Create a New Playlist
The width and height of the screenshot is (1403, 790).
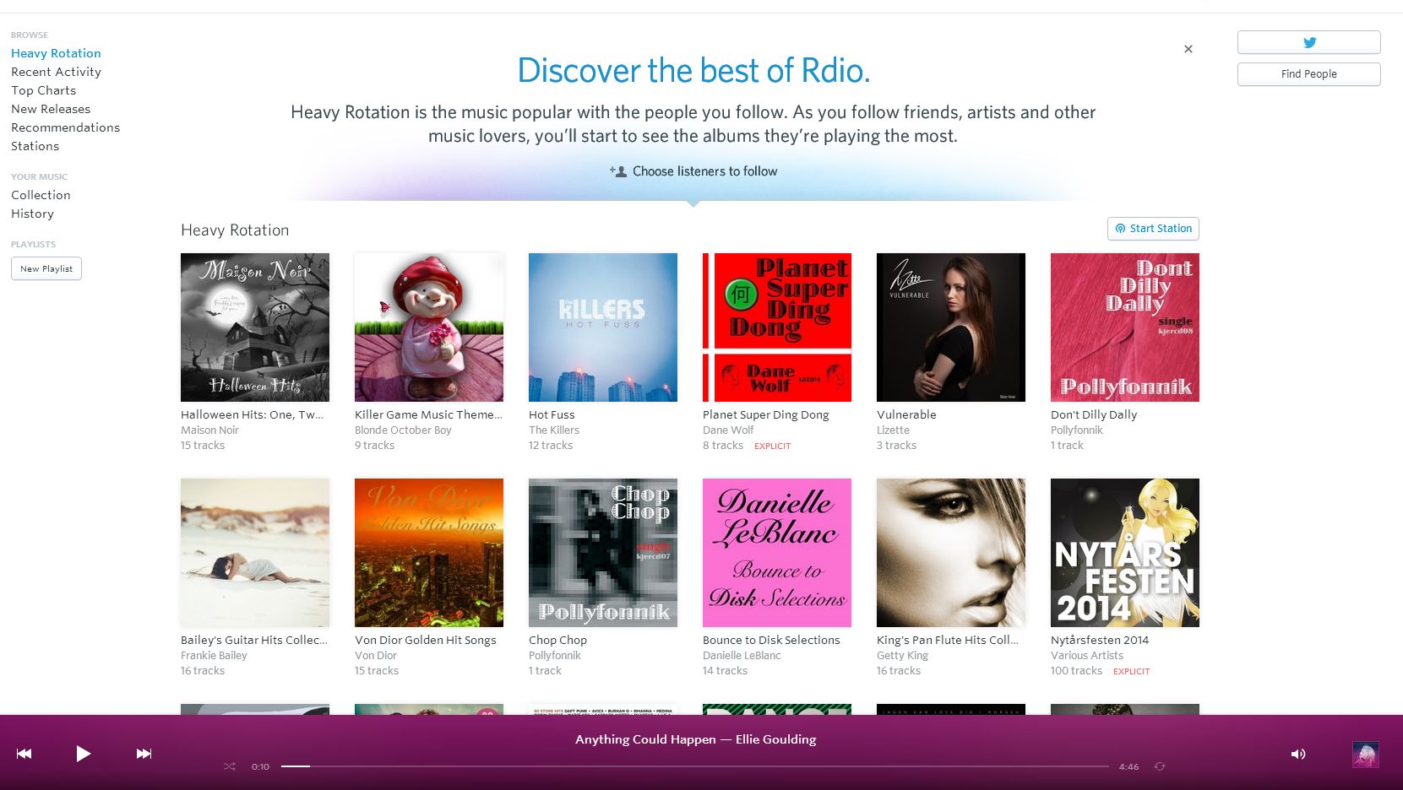46,268
